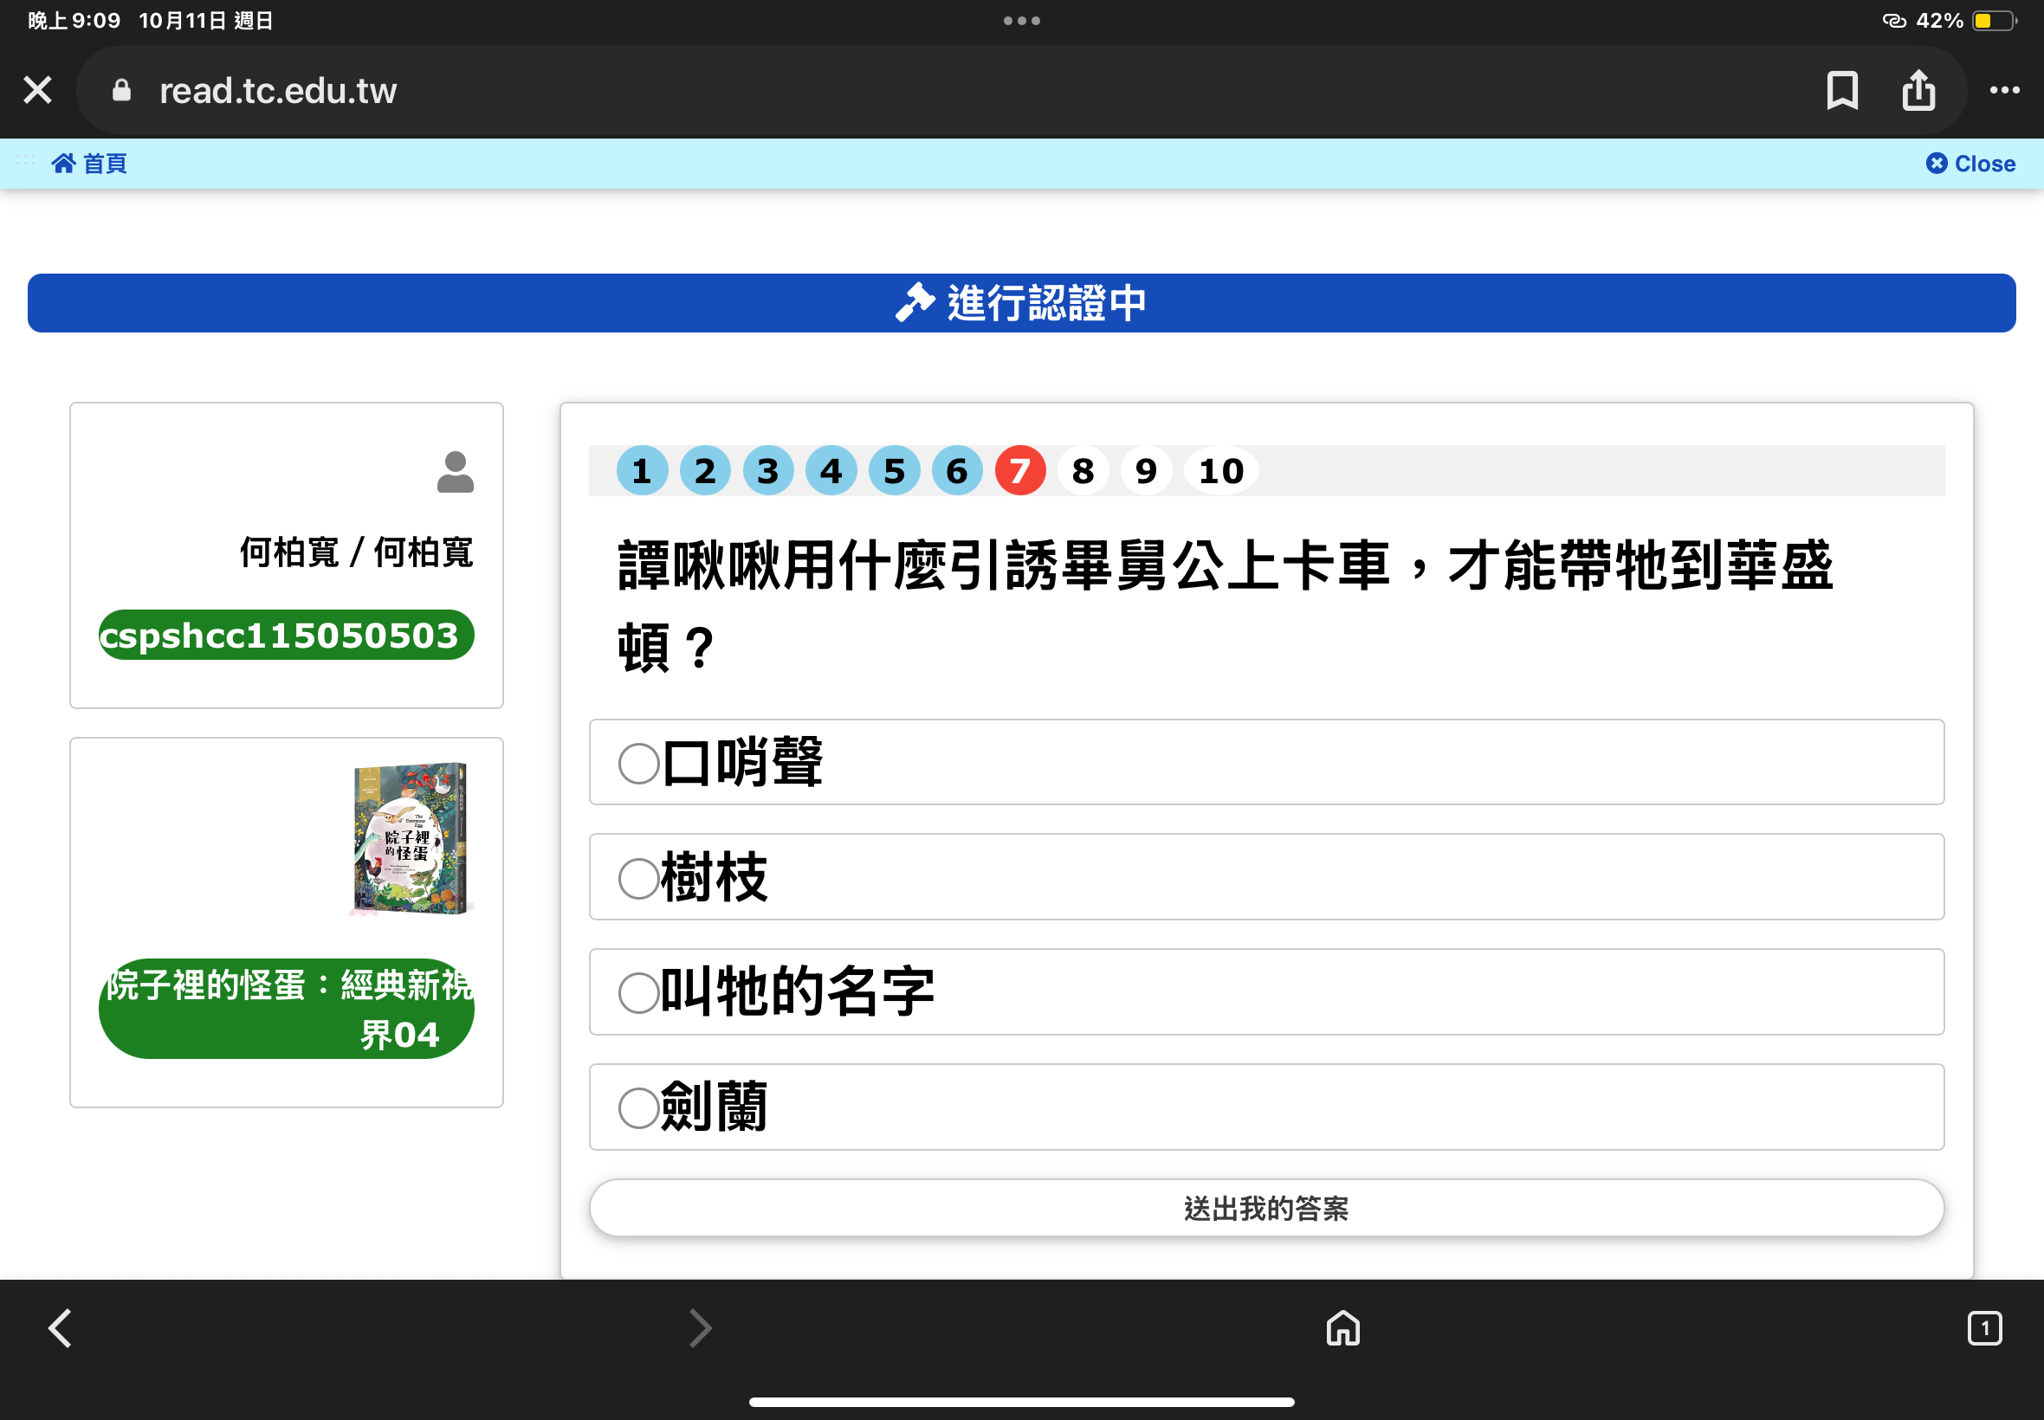
Task: Tap the user avatar icon
Action: (455, 473)
